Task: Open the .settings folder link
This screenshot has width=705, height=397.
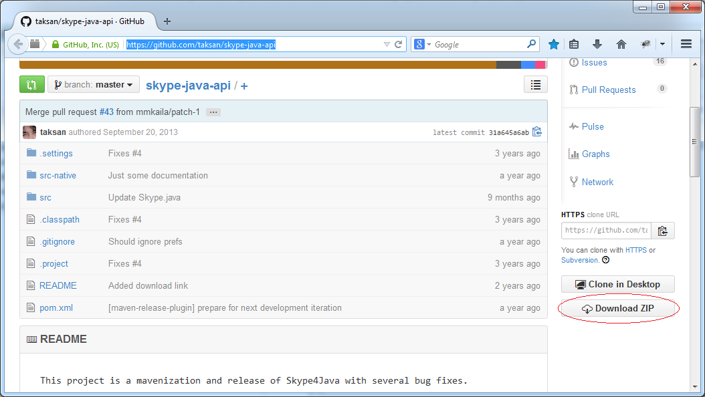Action: tap(56, 153)
